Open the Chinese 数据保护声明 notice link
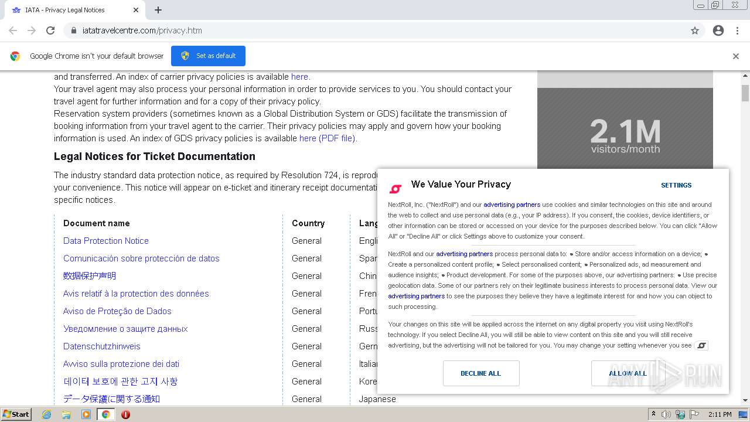 pyautogui.click(x=90, y=276)
